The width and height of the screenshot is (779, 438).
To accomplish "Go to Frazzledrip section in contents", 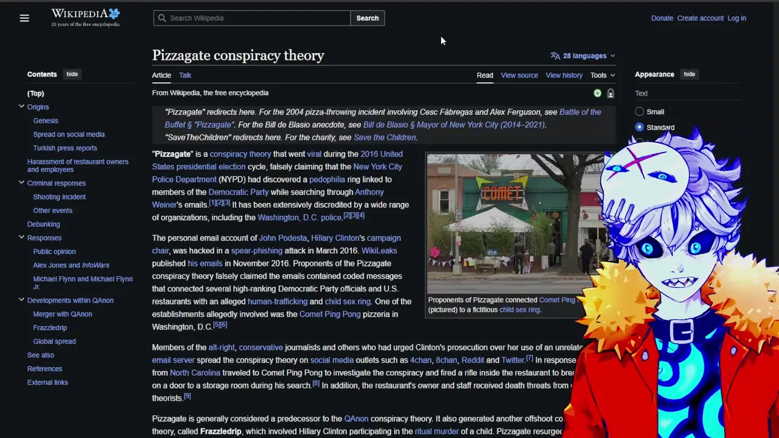I will [x=50, y=328].
